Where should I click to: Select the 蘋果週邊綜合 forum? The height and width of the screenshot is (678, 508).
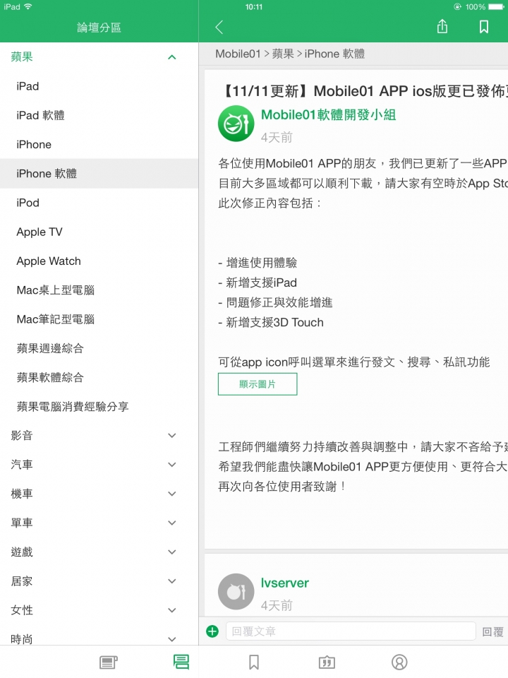(99, 348)
